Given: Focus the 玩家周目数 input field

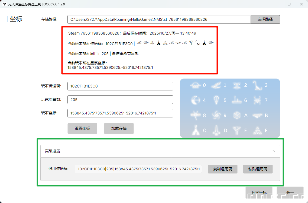Looking at the screenshot, I should pyautogui.click(x=120, y=100).
